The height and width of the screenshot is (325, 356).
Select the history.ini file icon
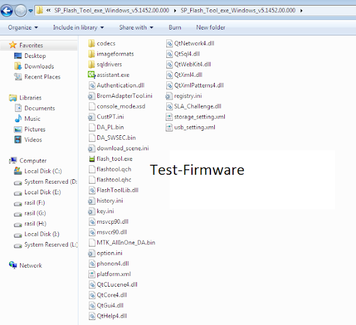[x=91, y=201]
